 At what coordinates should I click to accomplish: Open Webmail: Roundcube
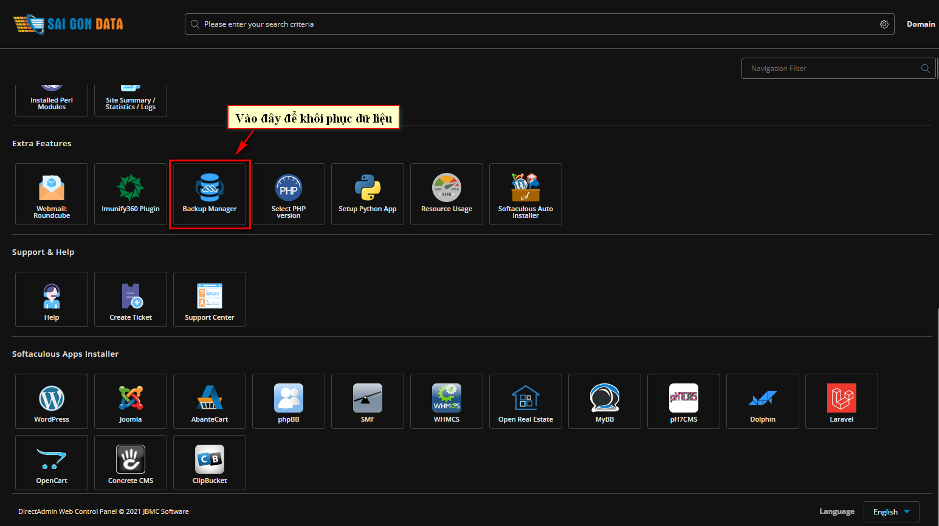pos(52,194)
